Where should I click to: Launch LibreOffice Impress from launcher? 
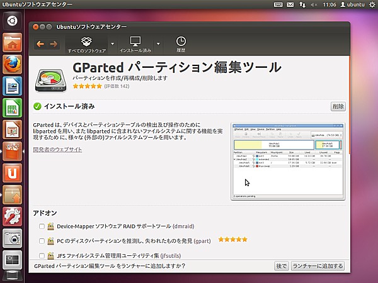point(13,130)
